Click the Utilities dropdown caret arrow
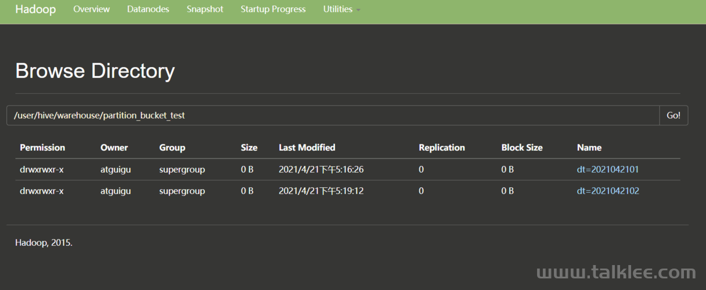 point(358,10)
